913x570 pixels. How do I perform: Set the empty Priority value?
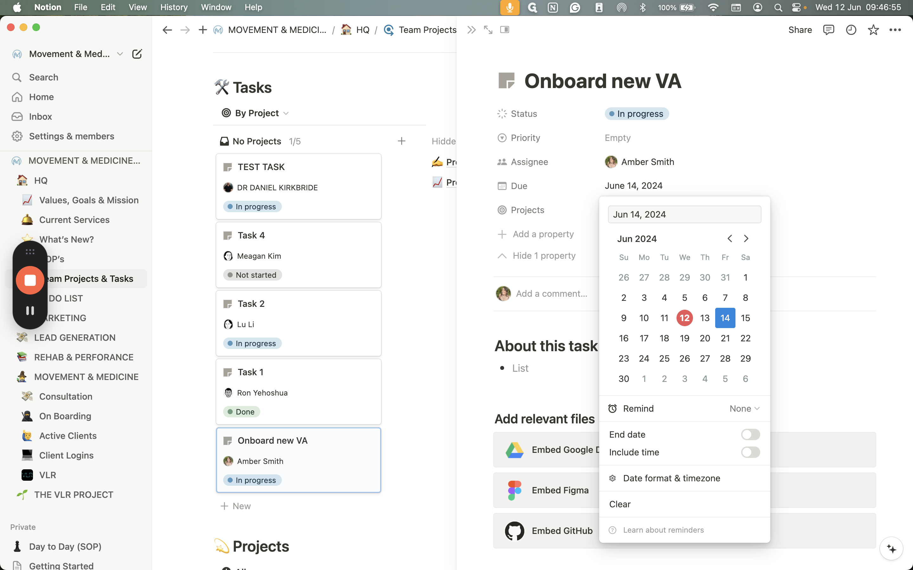(x=617, y=138)
